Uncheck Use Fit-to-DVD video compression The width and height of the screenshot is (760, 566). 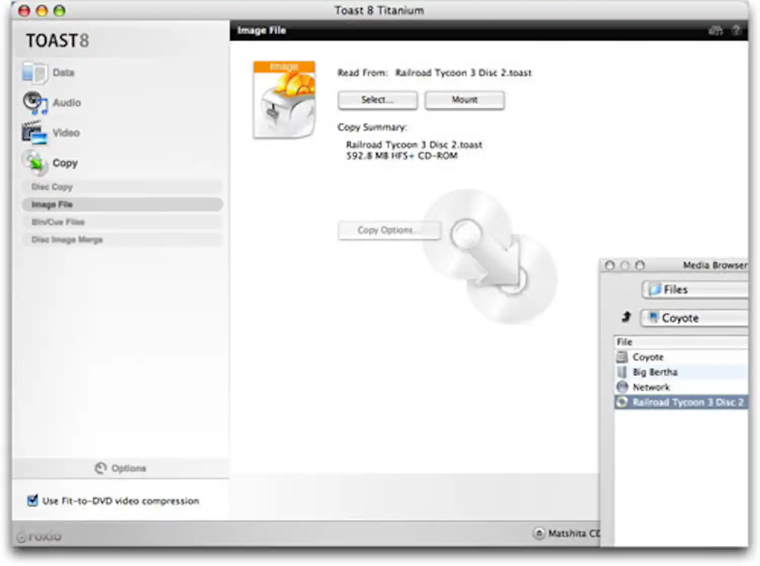point(32,501)
